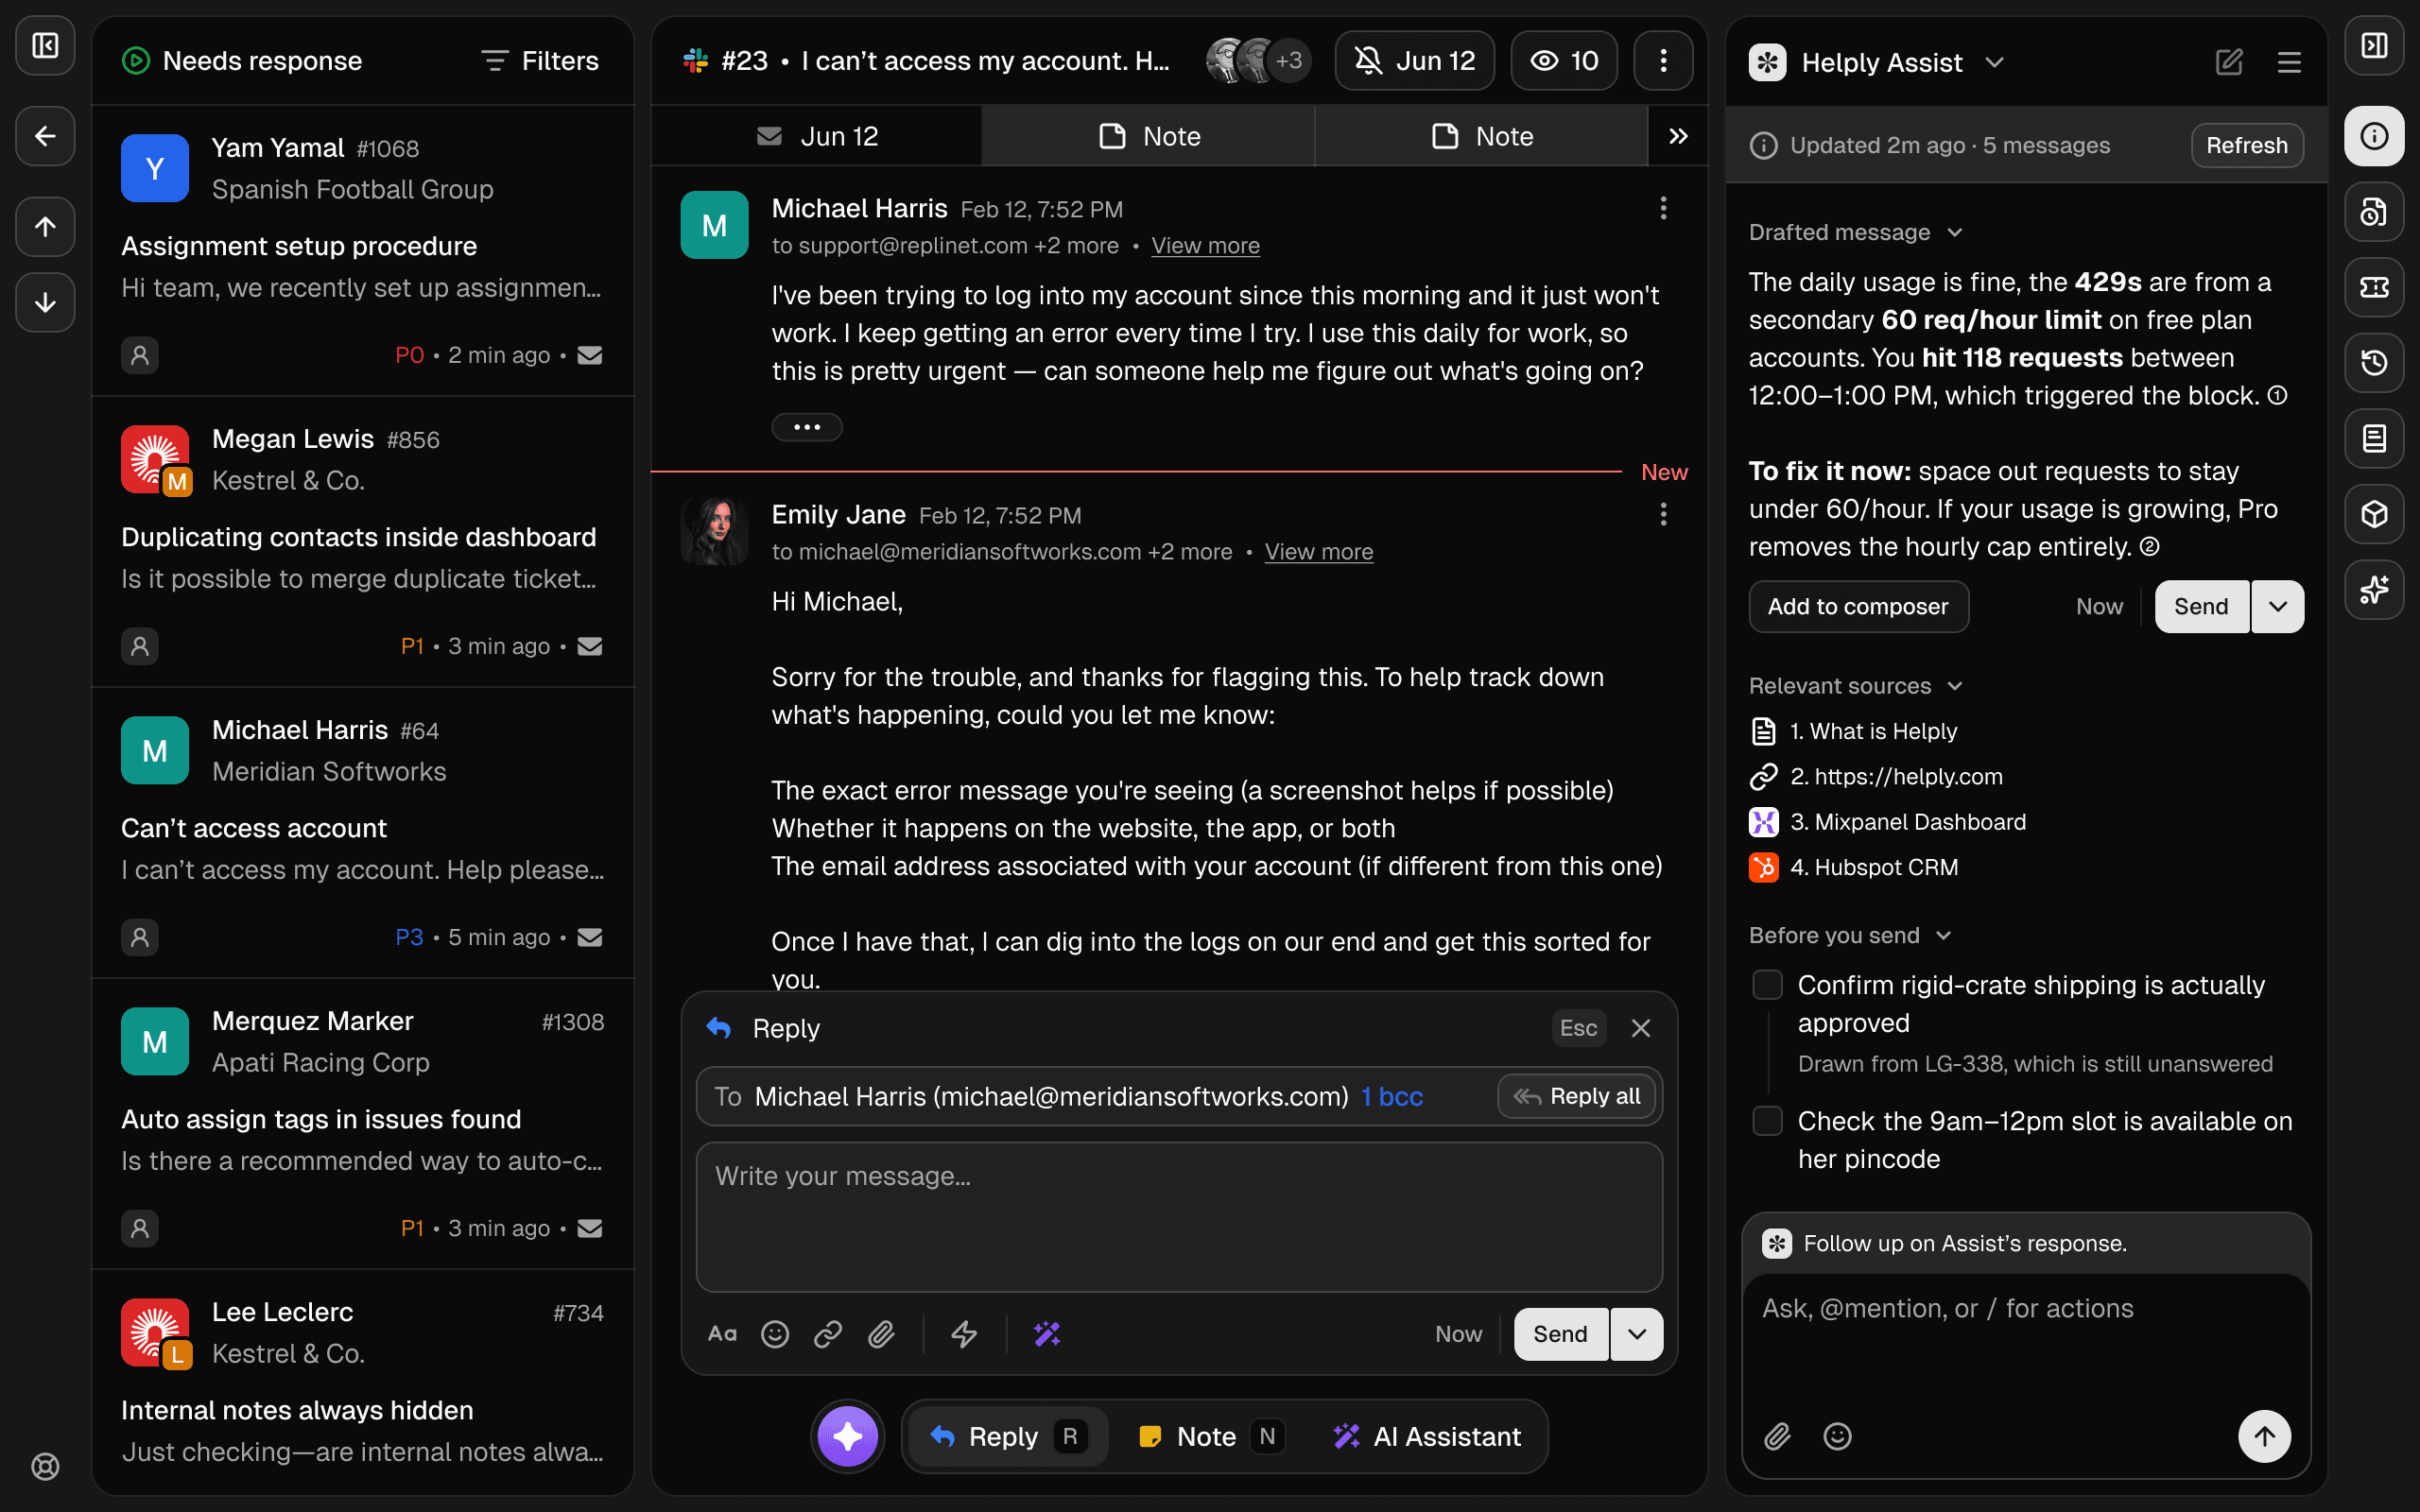Check the 9am–12pm slot checkbox
2420x1512 pixels.
[1767, 1121]
